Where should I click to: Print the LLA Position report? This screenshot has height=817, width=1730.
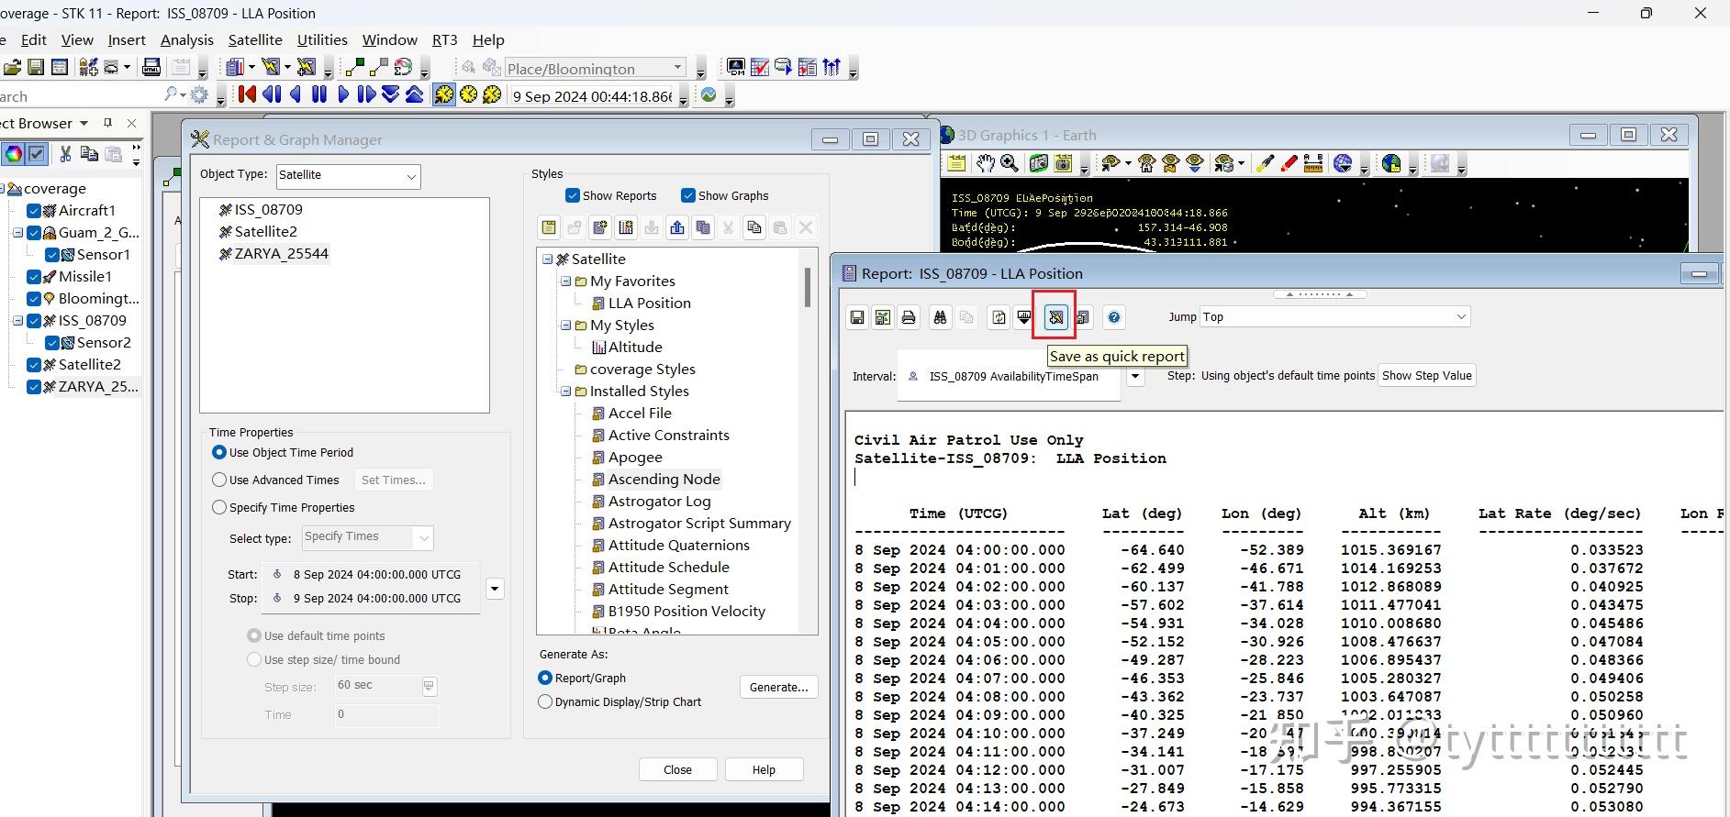pos(909,317)
